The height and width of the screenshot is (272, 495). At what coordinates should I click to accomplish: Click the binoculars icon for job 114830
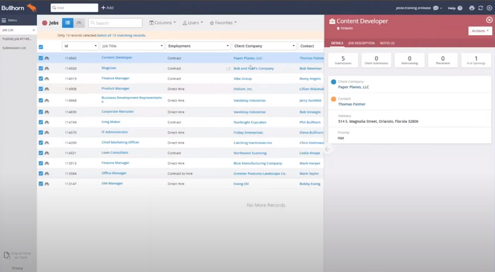tap(47, 112)
